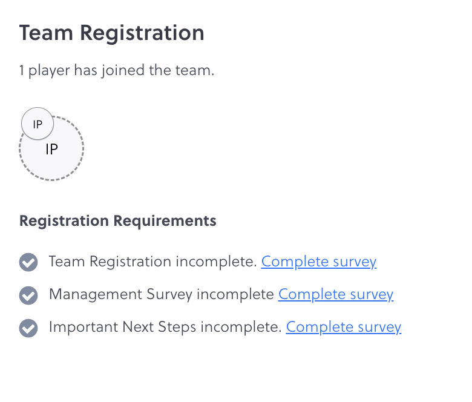Open Complete survey link for Team Registration
The image size is (472, 402).
pos(319,262)
